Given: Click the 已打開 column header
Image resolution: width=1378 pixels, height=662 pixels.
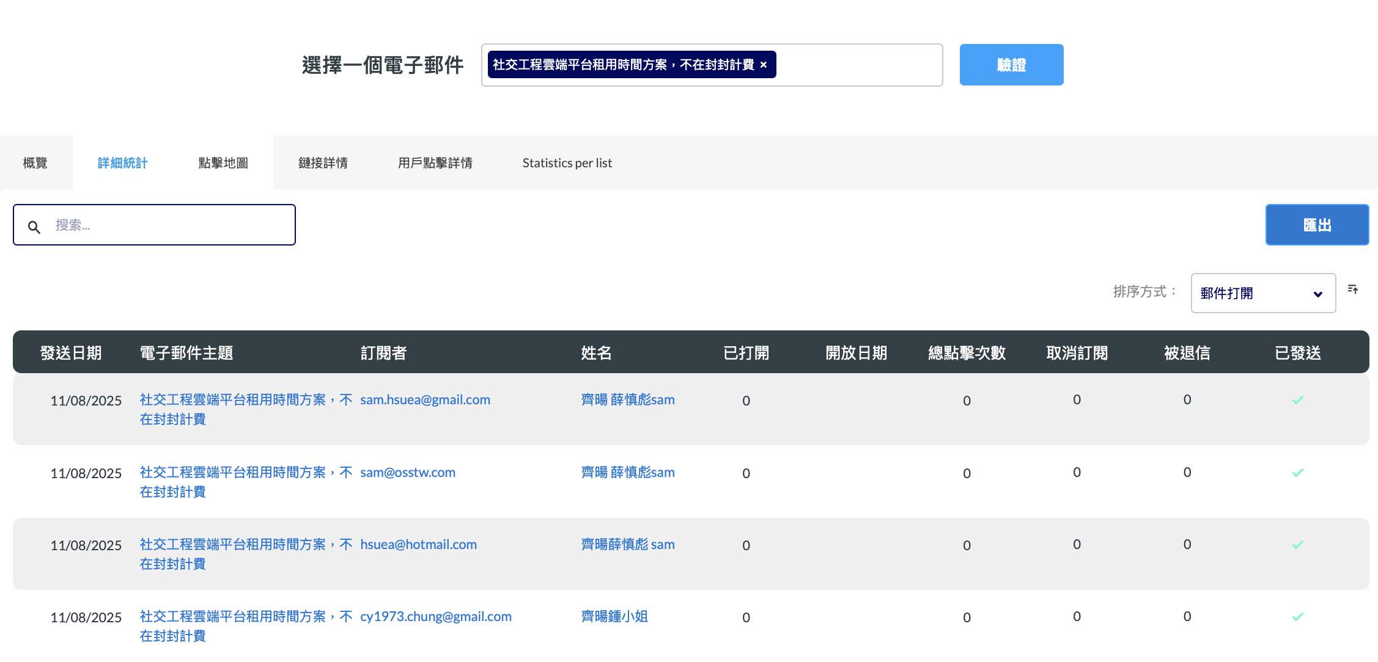Looking at the screenshot, I should [746, 353].
